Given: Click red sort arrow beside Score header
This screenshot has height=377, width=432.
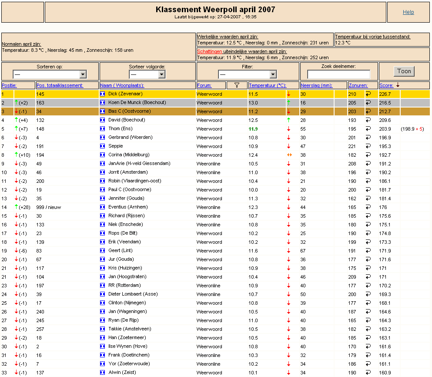Looking at the screenshot, I should (398, 85).
